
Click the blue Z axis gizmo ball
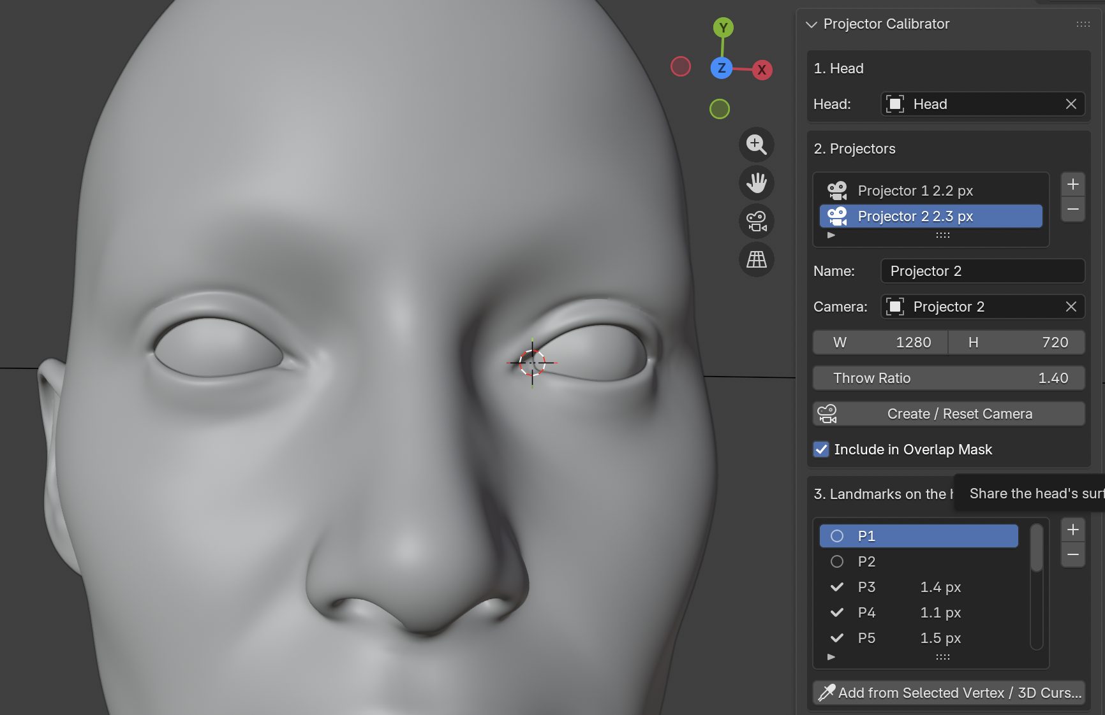pos(722,68)
